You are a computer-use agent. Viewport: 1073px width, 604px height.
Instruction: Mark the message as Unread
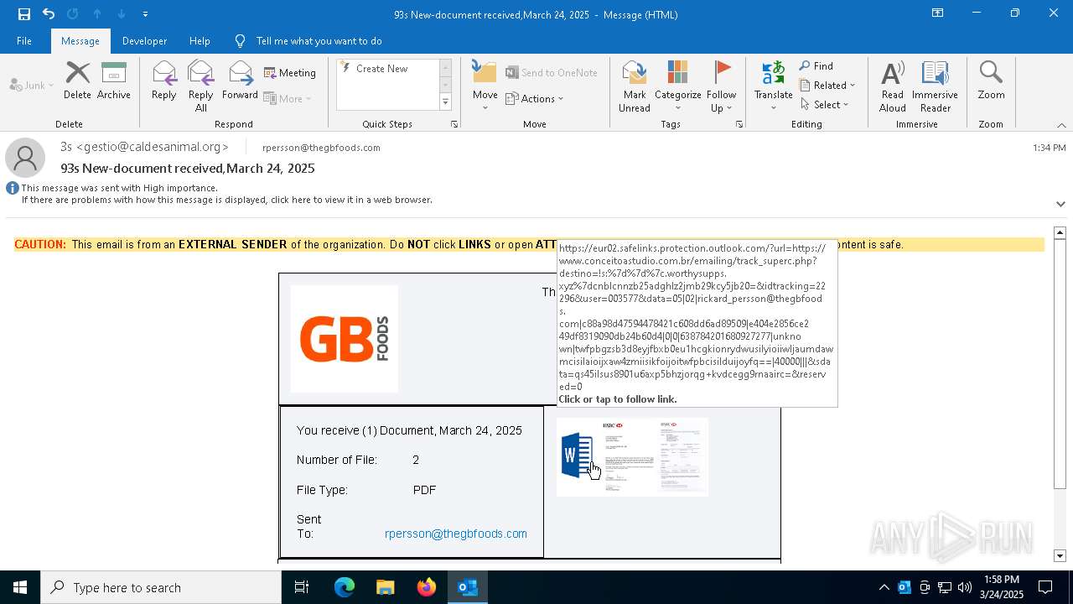tap(635, 86)
